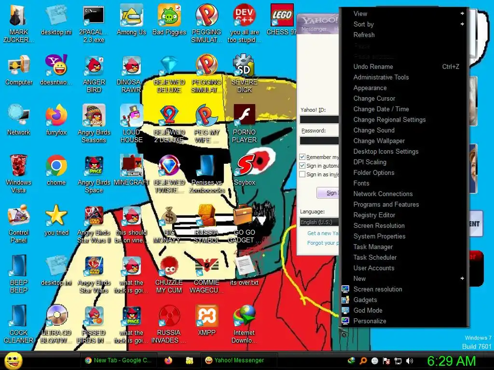Open the RUSSIA SYMBOL icon
The height and width of the screenshot is (370, 494).
pyautogui.click(x=206, y=224)
